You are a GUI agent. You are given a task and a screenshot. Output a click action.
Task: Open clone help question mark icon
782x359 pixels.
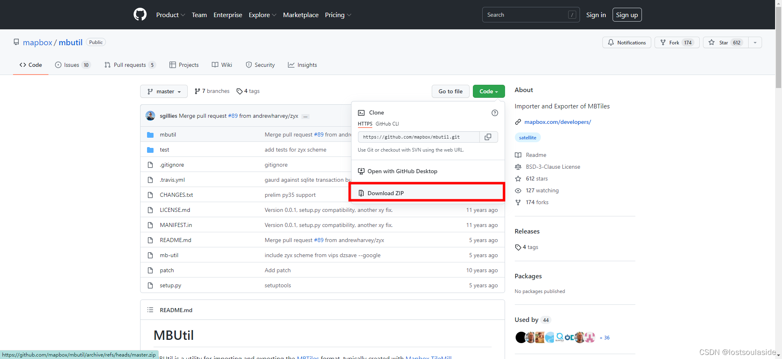(x=495, y=113)
